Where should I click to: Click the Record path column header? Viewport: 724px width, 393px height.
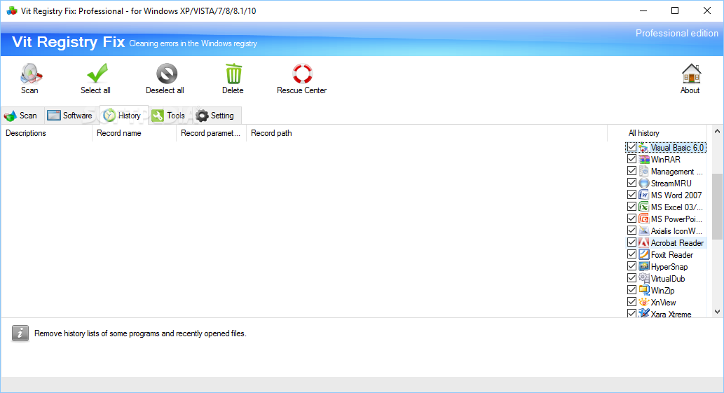(x=426, y=133)
